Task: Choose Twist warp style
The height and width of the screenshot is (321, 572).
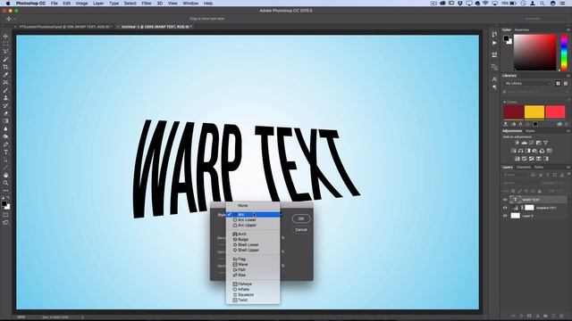Action: coord(253,300)
